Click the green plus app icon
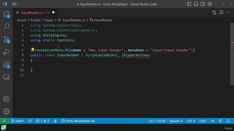This screenshot has width=234, height=131. point(4,127)
